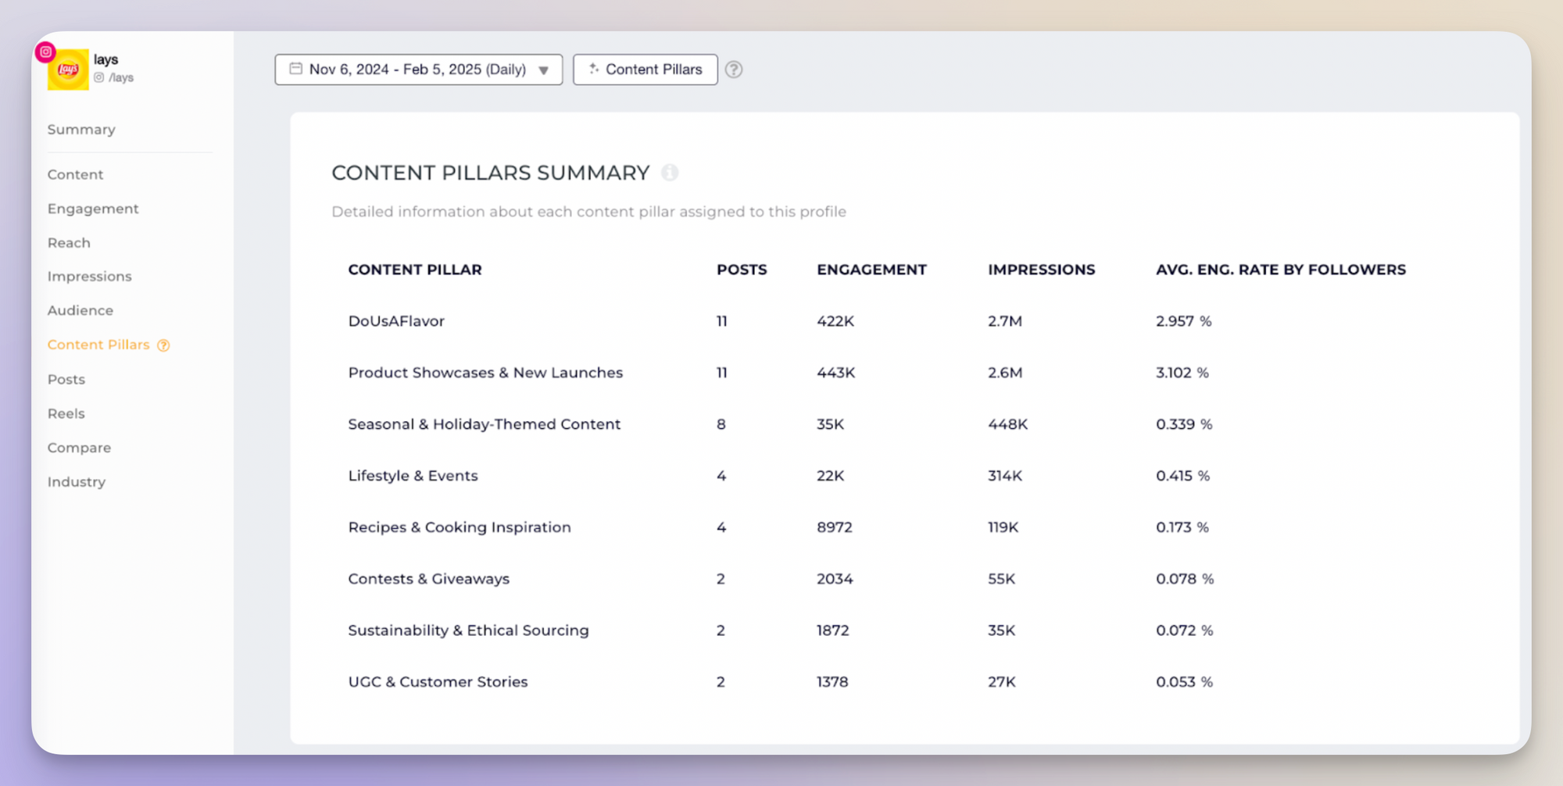1563x786 pixels.
Task: Click the 2.6M impressions value
Action: [1005, 373]
